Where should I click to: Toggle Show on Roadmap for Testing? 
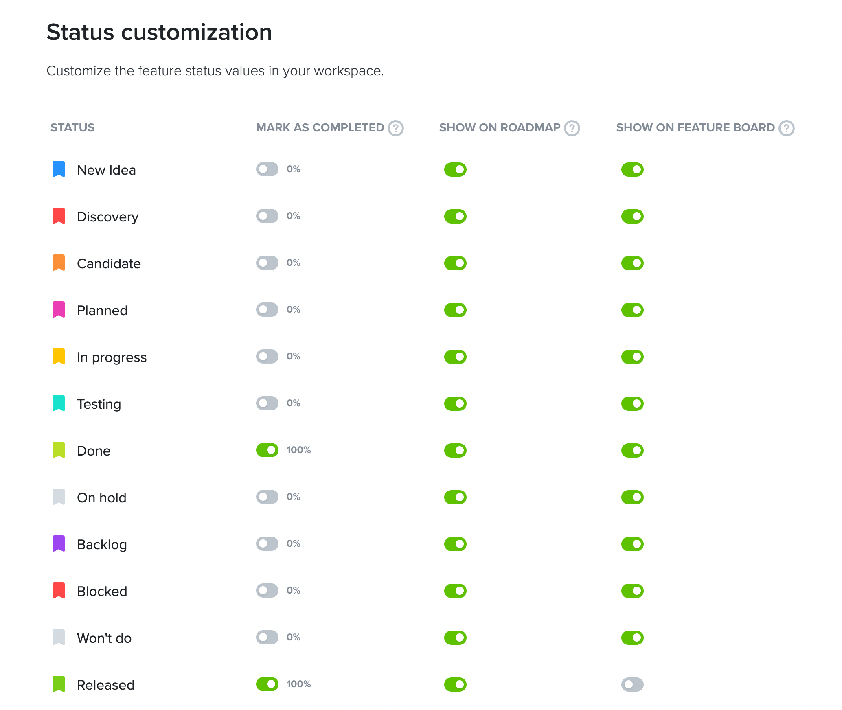[455, 403]
